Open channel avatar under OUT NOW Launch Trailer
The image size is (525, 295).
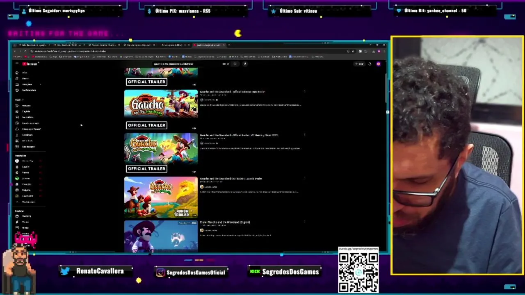tap(201, 187)
